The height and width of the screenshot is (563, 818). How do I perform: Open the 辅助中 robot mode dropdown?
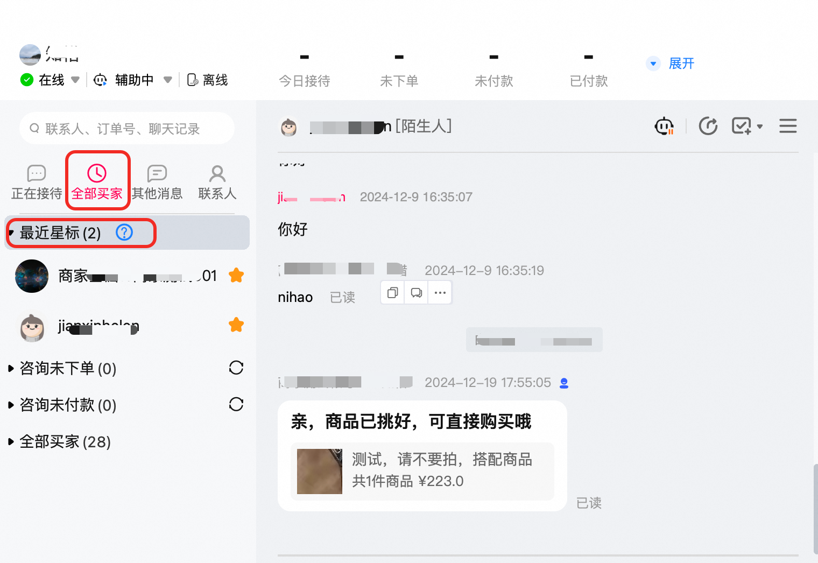click(x=168, y=80)
